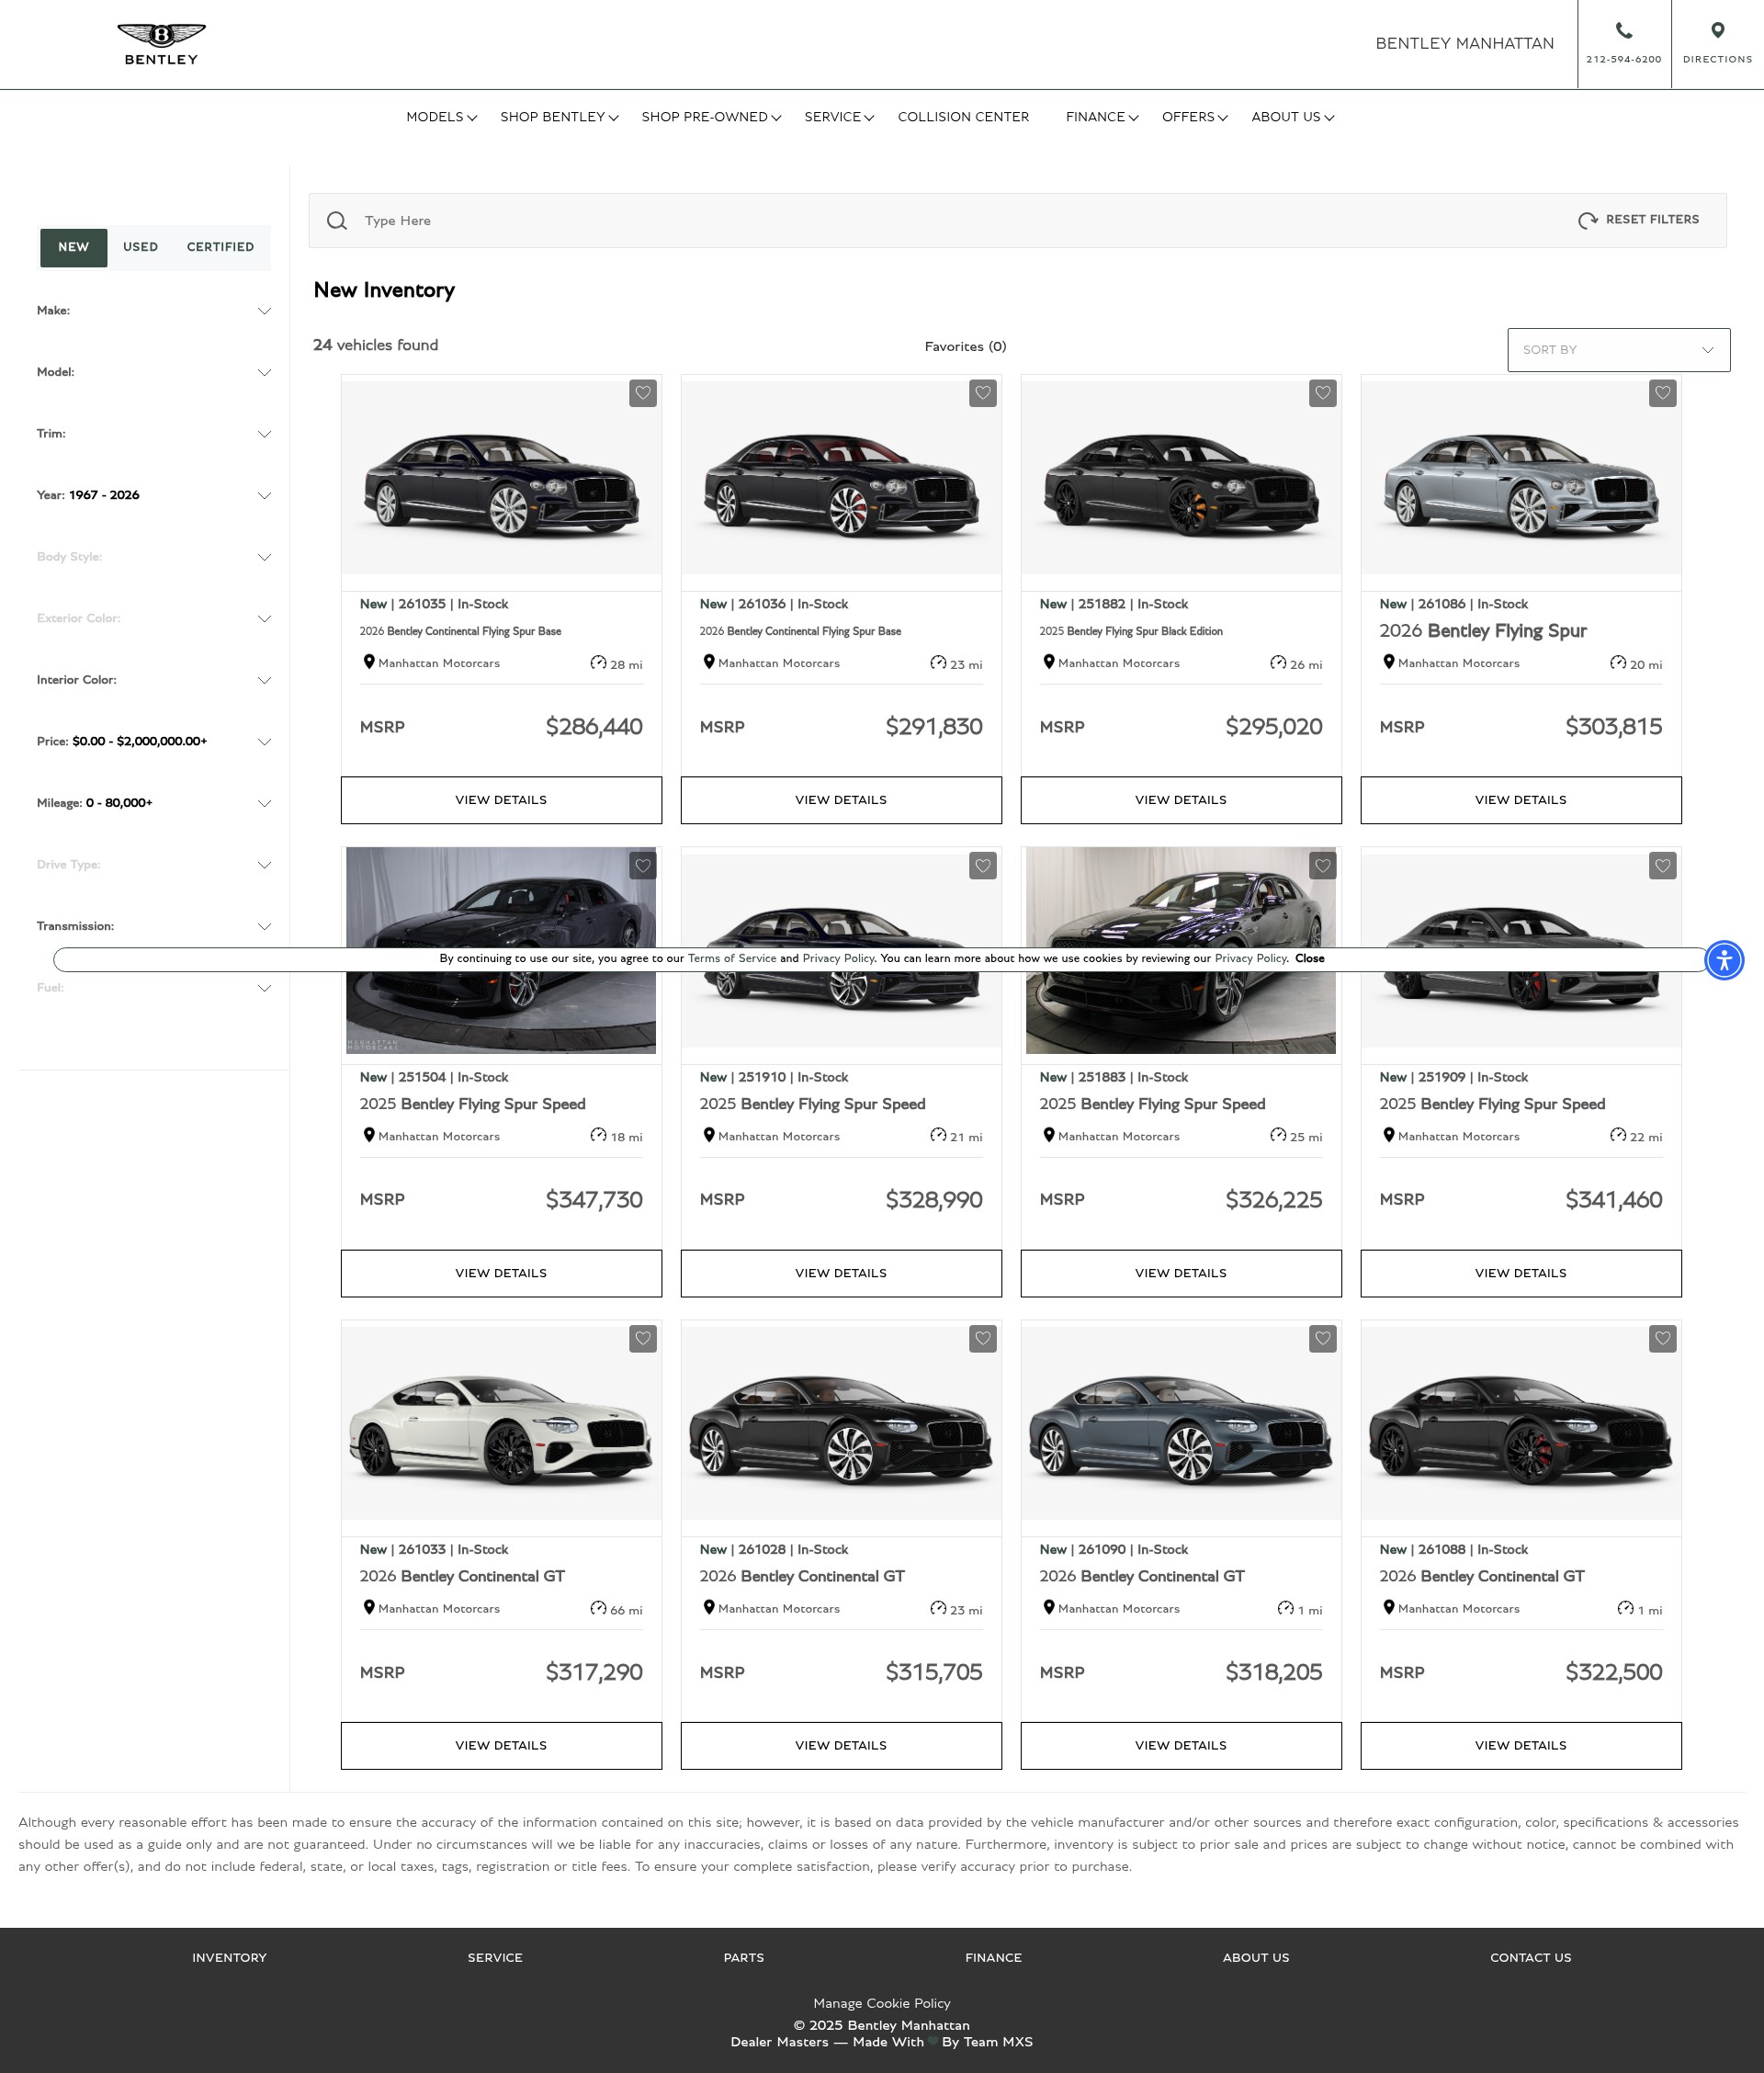Viewport: 1764px width, 2073px height.
Task: Expand the Interior Color filter
Action: point(154,680)
